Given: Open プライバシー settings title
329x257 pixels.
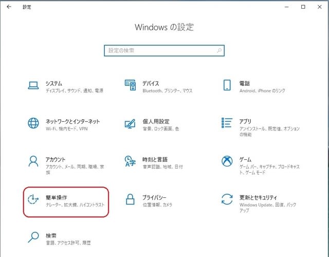Looking at the screenshot, I should (x=154, y=197).
